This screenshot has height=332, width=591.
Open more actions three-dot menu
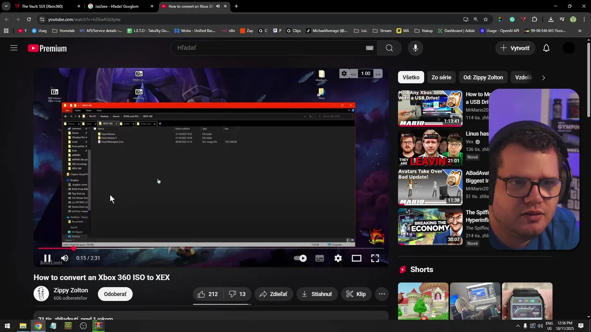coord(382,294)
